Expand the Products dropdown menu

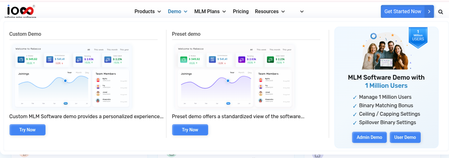click(148, 12)
